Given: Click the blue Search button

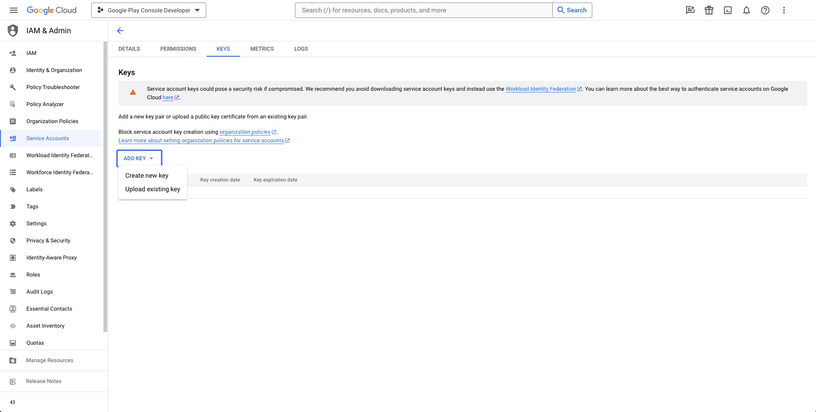Looking at the screenshot, I should [572, 10].
